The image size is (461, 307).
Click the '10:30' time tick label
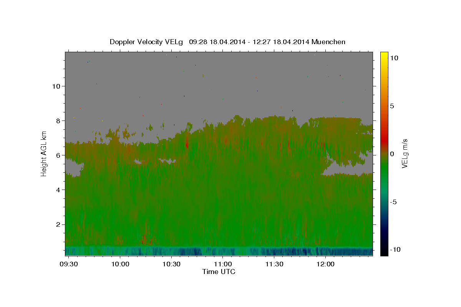[x=172, y=264]
